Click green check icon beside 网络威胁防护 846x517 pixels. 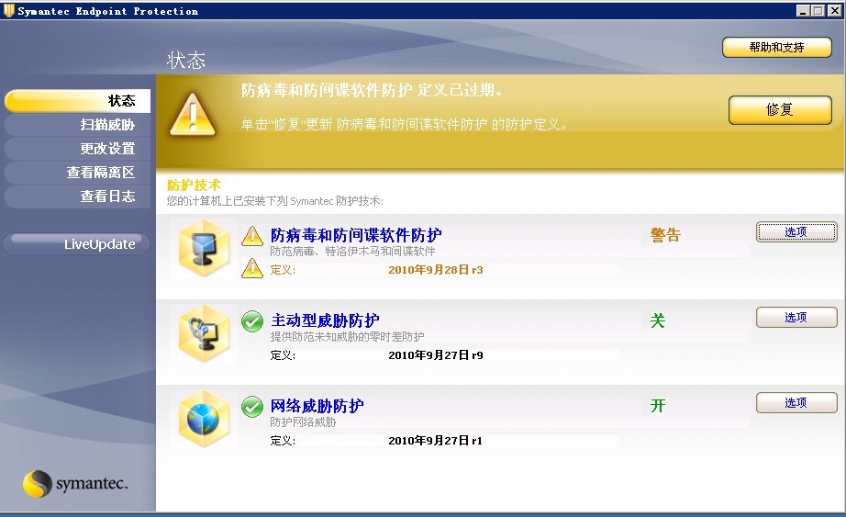point(252,407)
